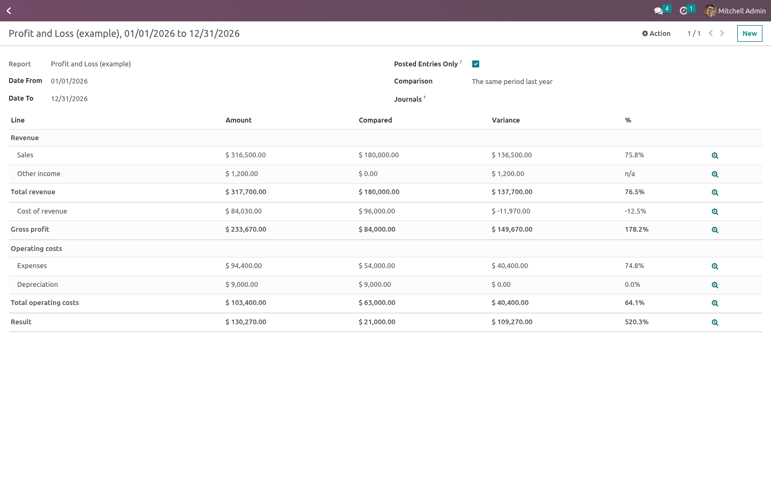Click the Cost of revenue variance $ -11,970.00
Screen dimensions: 771x503
pos(511,211)
